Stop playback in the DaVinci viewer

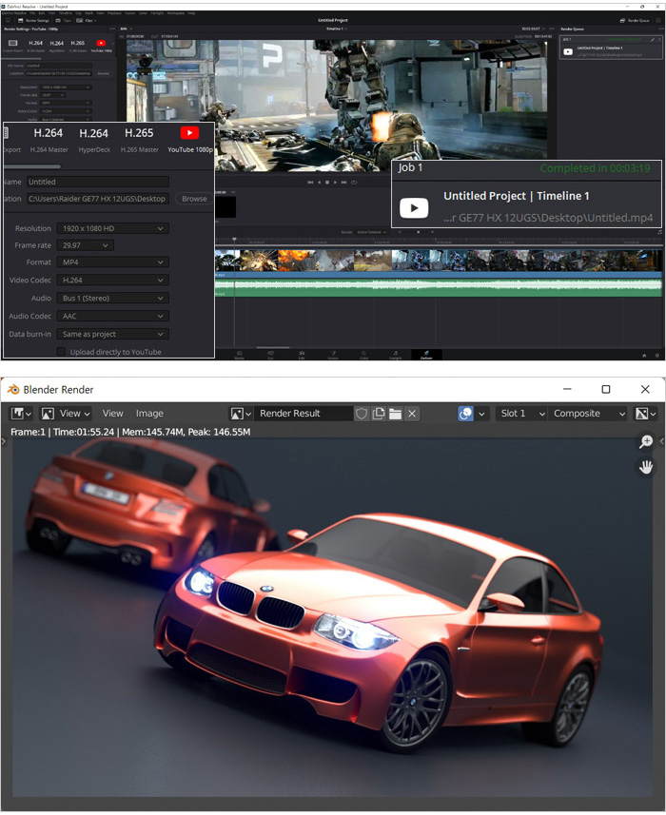coord(327,182)
